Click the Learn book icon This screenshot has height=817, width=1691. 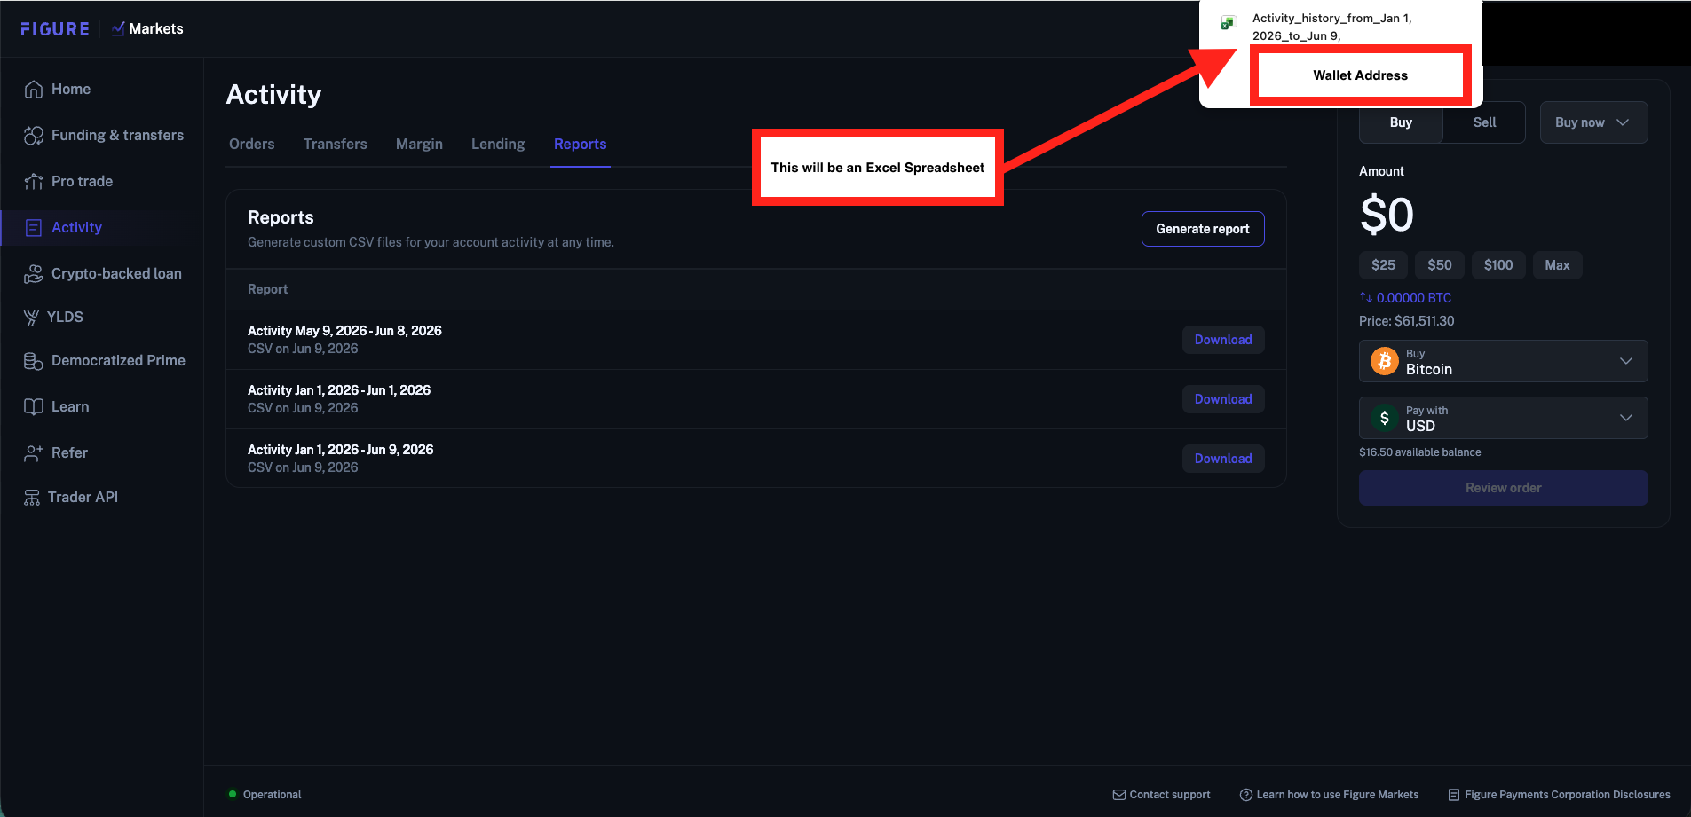[34, 407]
